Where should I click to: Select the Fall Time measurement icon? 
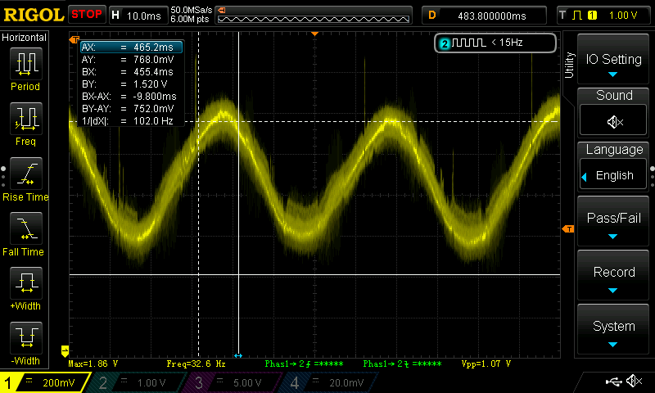(x=26, y=228)
